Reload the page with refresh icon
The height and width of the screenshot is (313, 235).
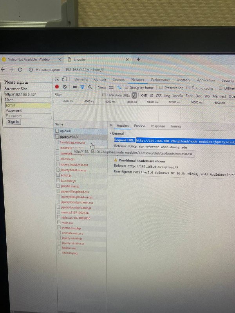tap(20, 70)
